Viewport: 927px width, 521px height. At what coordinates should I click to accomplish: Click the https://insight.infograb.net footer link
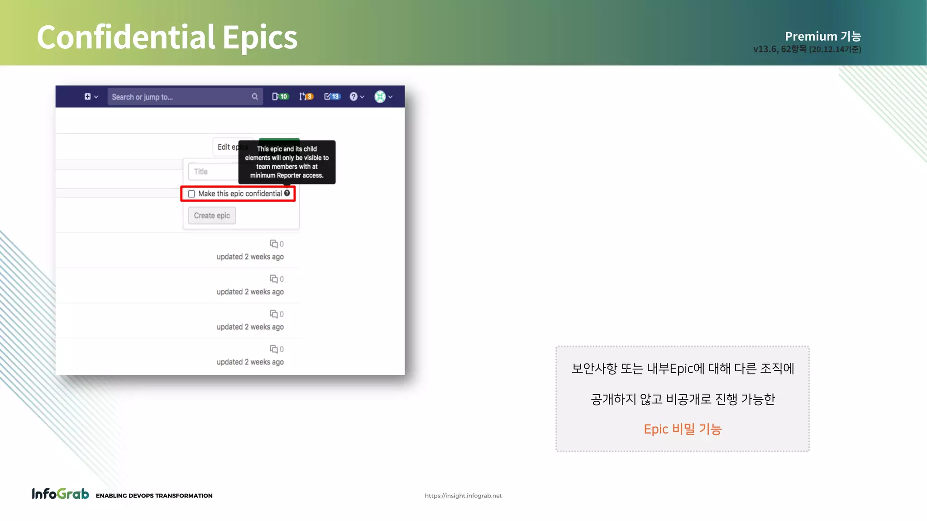463,496
